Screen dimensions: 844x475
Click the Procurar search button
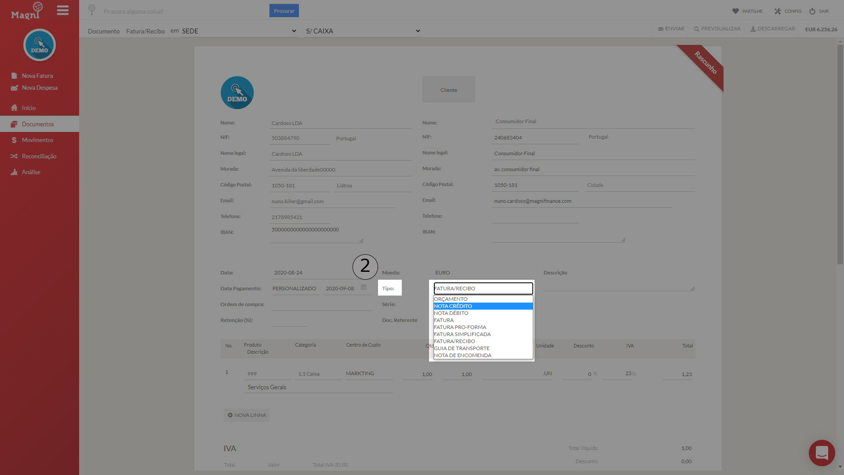pyautogui.click(x=284, y=11)
